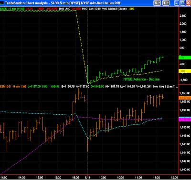The image size is (191, 180).
Task: Click the 1,000 price axis label
Action: pos(183,40)
